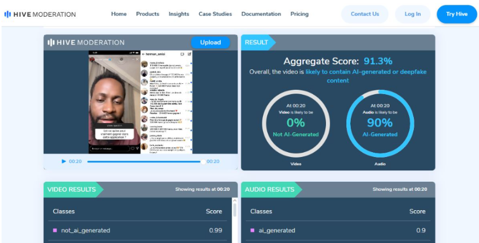Viewport: 479px width, 243px height.
Task: Navigate to Pricing
Action: tap(300, 14)
